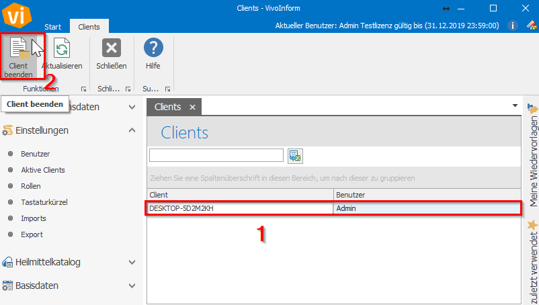Sort by the Client column header
539x305 pixels.
tap(241, 195)
